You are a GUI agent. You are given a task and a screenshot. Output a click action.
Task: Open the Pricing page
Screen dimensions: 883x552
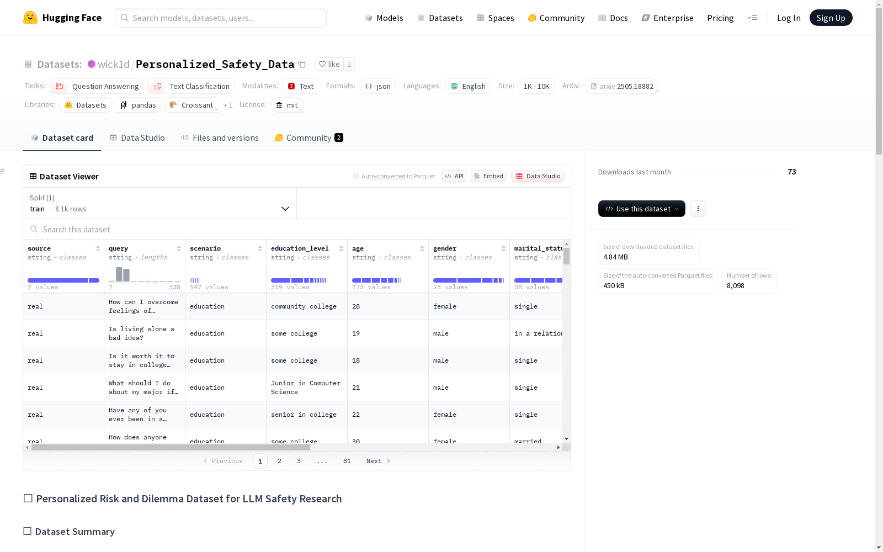tap(720, 18)
